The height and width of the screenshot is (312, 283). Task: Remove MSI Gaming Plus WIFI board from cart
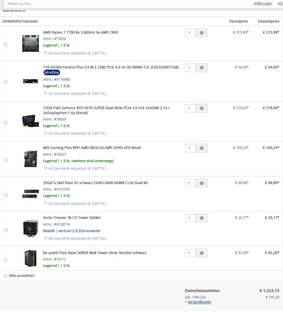pyautogui.click(x=202, y=148)
